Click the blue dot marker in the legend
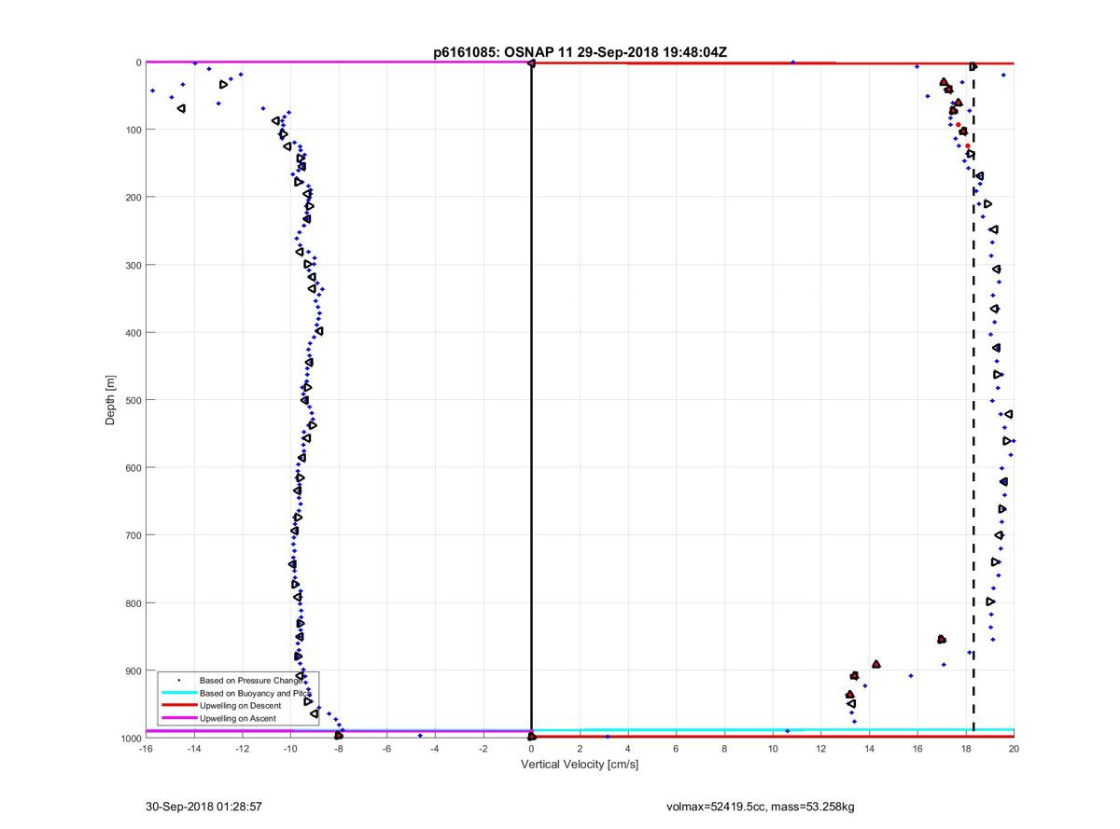 pos(178,681)
